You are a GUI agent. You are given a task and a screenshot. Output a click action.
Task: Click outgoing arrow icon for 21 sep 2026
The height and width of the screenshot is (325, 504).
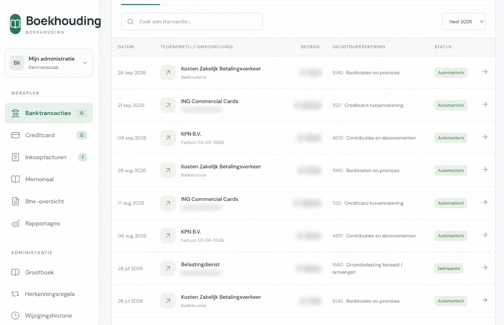tap(168, 105)
